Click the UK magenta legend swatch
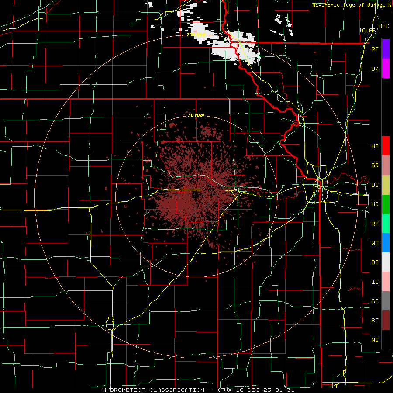This screenshot has height=393, width=393. pyautogui.click(x=386, y=69)
